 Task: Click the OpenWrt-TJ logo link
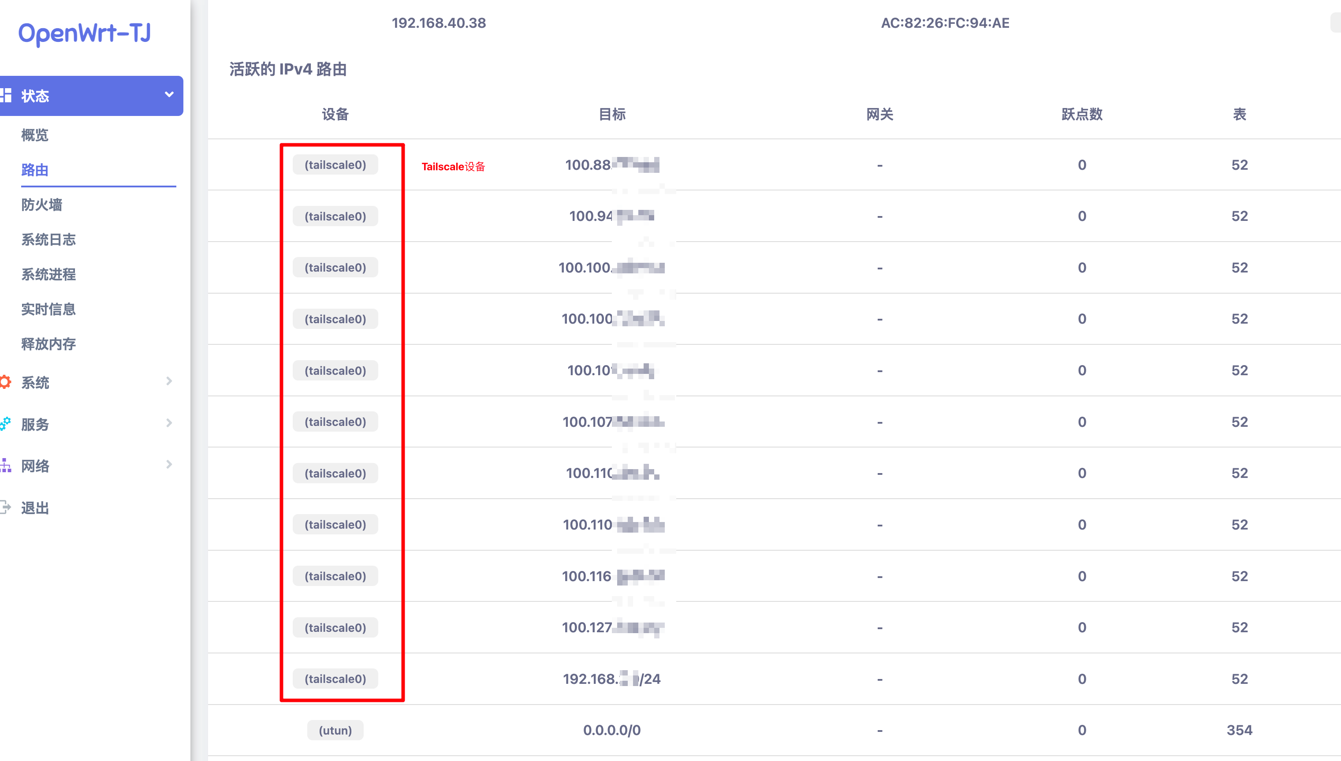click(x=85, y=34)
